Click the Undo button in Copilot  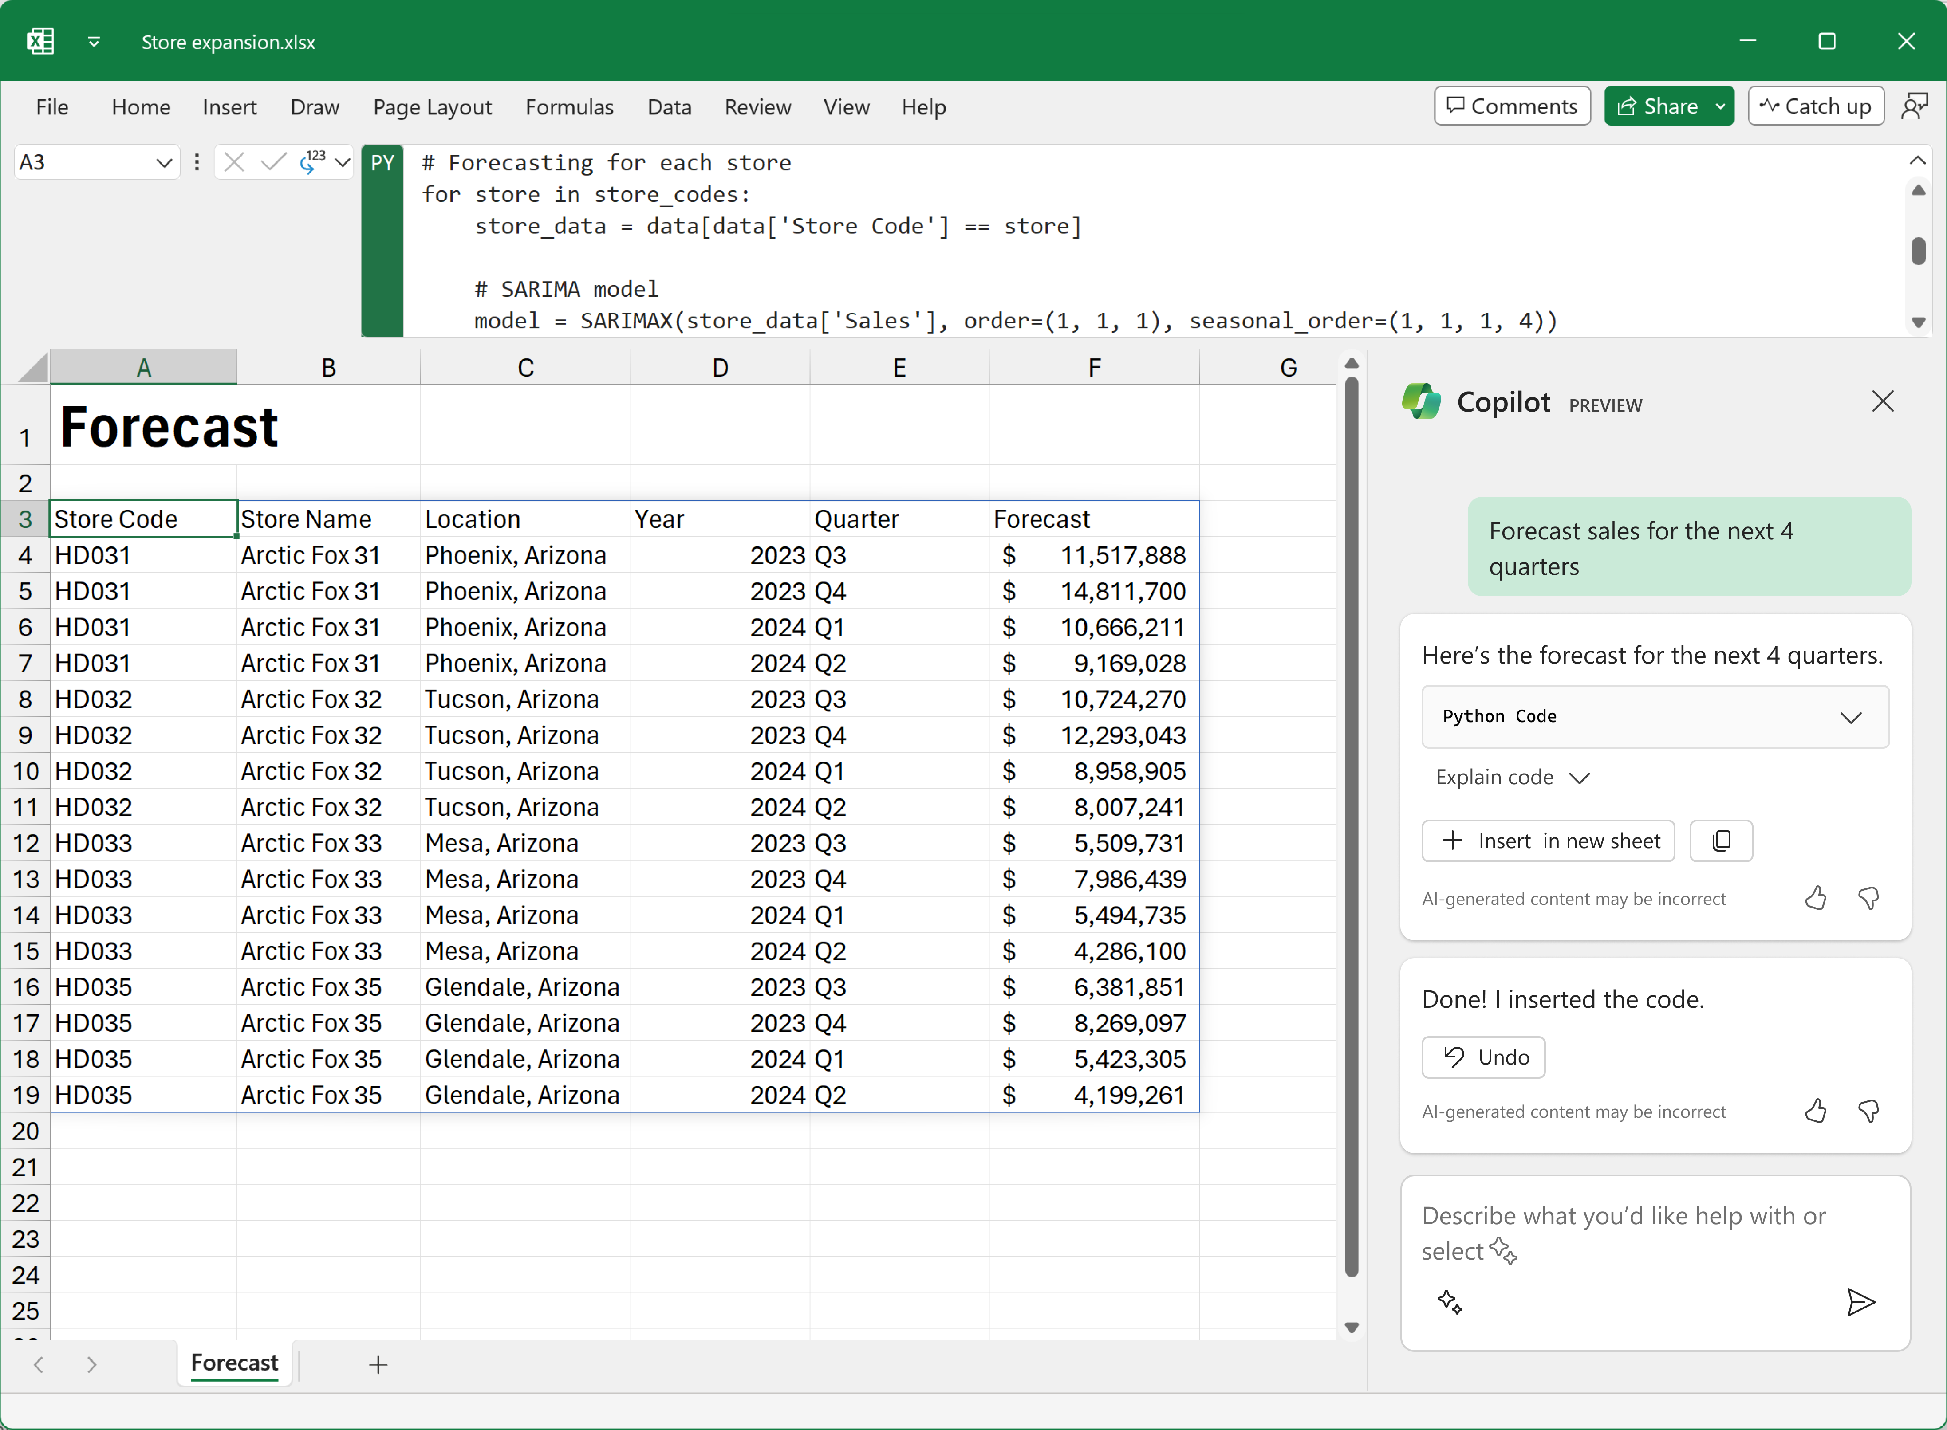(x=1483, y=1057)
